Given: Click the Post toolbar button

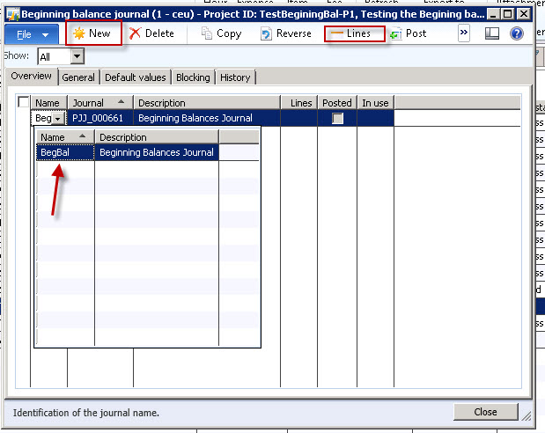Looking at the screenshot, I should (x=409, y=33).
